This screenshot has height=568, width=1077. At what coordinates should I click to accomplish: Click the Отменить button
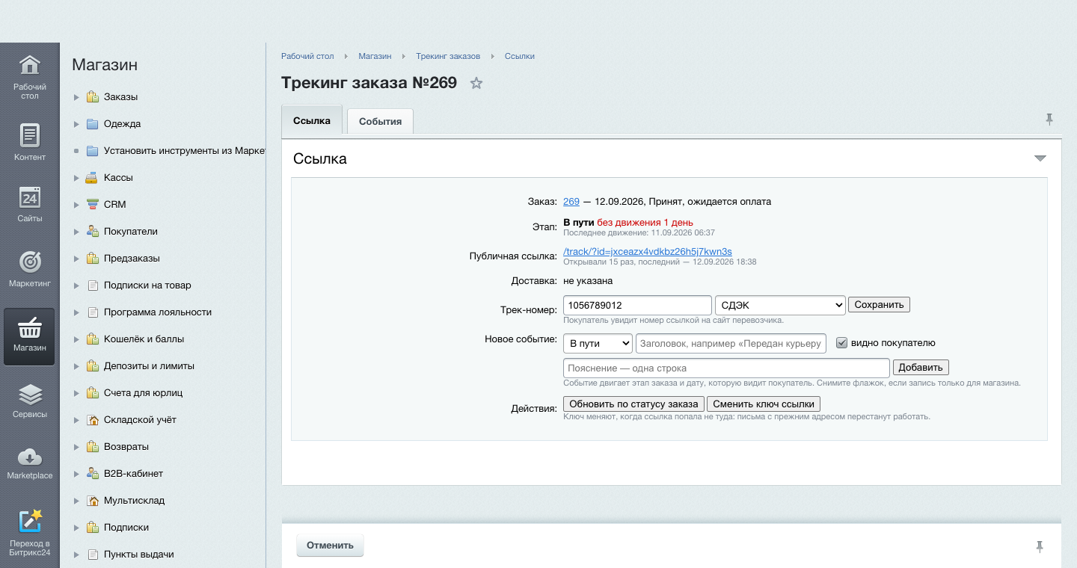click(330, 546)
